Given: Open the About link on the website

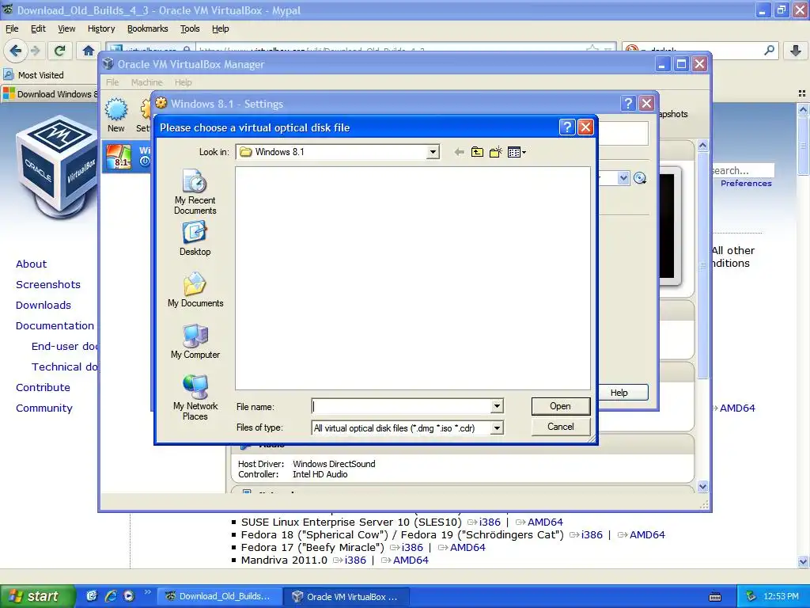Looking at the screenshot, I should (x=31, y=264).
